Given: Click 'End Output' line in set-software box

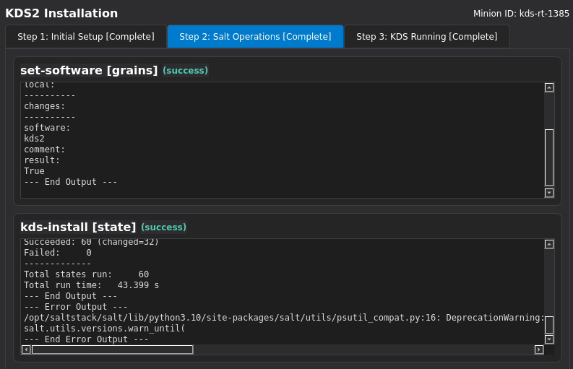Looking at the screenshot, I should [x=71, y=182].
